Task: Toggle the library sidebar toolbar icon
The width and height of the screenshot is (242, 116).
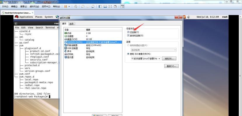Action: pyautogui.click(x=100, y=6)
